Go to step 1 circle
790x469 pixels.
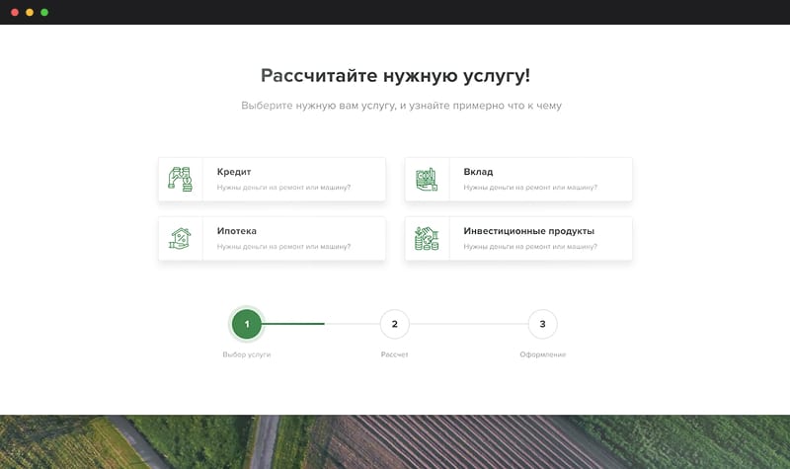(x=247, y=324)
